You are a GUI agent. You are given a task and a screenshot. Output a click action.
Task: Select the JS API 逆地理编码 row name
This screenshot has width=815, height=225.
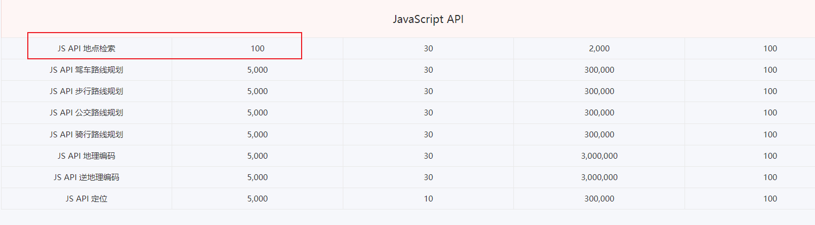[x=87, y=177]
